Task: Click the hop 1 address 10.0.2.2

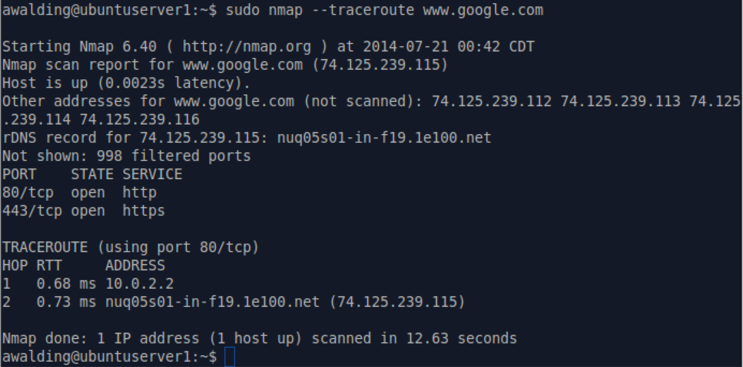Action: [x=139, y=284]
